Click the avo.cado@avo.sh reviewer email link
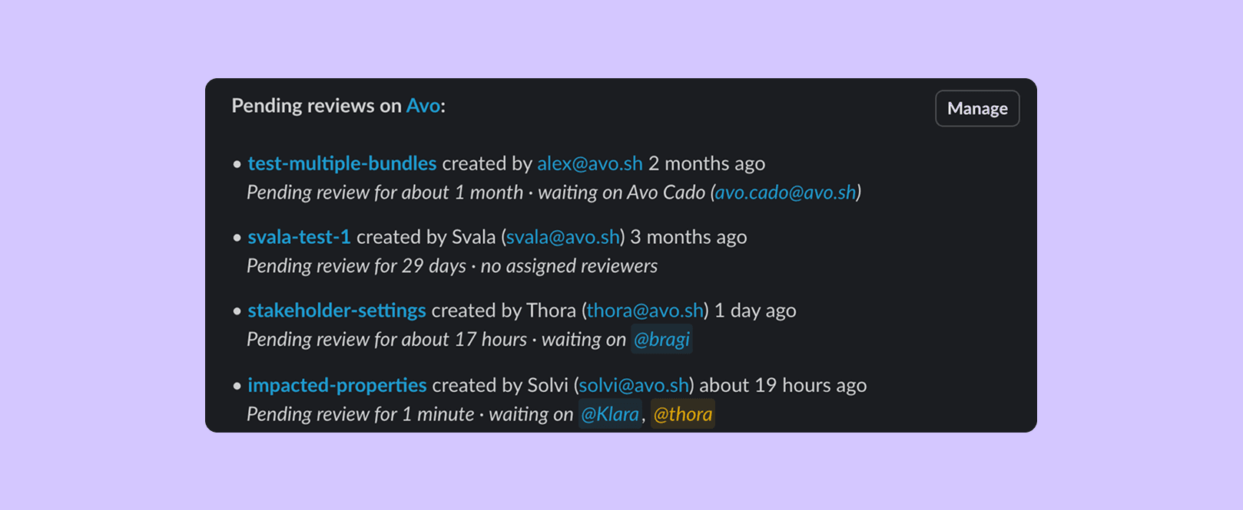 (785, 192)
